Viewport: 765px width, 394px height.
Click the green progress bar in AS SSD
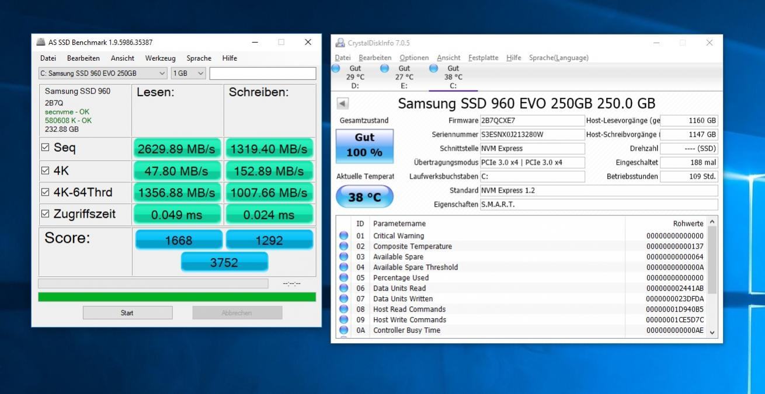tap(177, 297)
